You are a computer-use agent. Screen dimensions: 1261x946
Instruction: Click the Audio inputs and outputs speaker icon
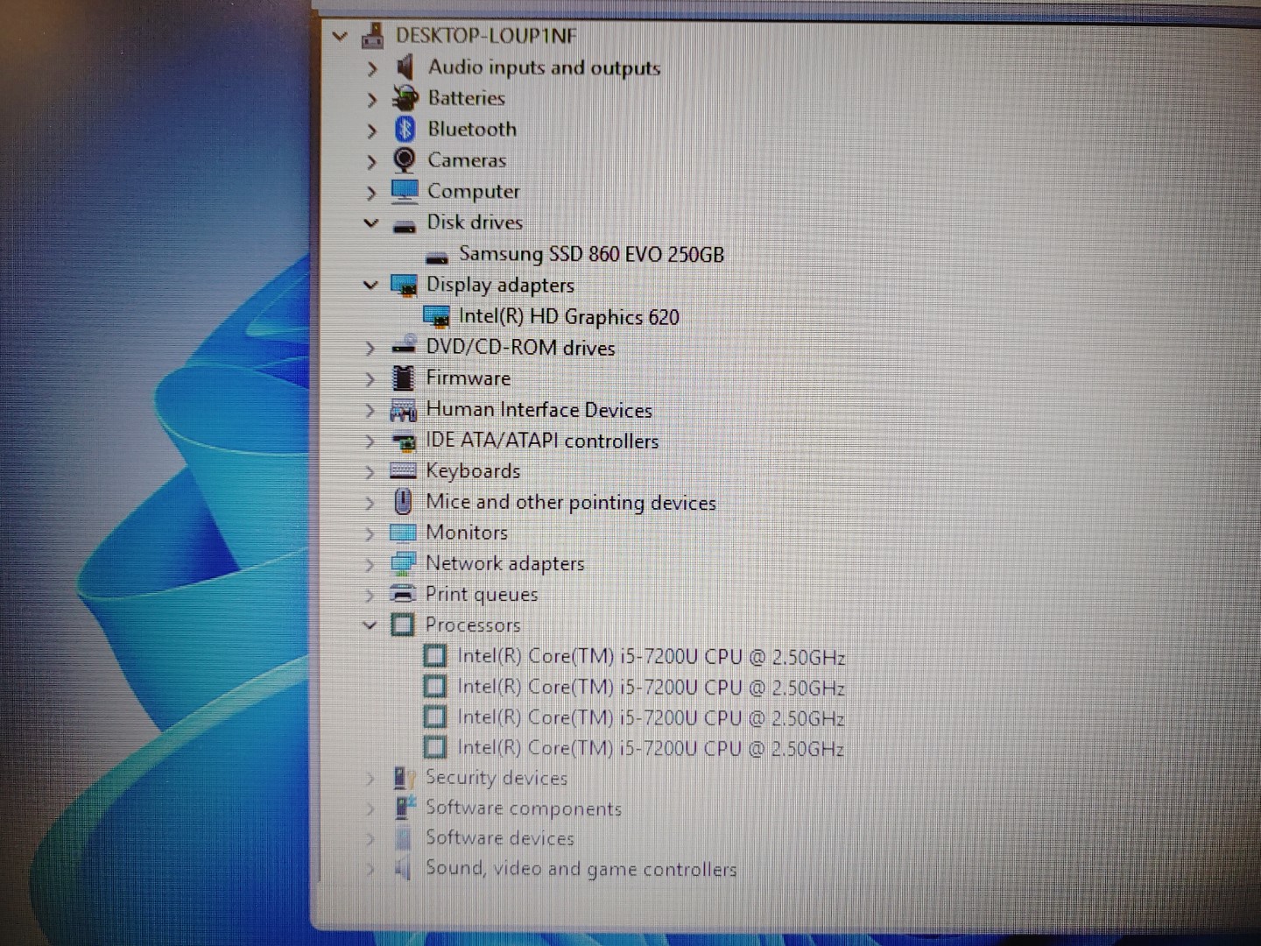pos(405,67)
